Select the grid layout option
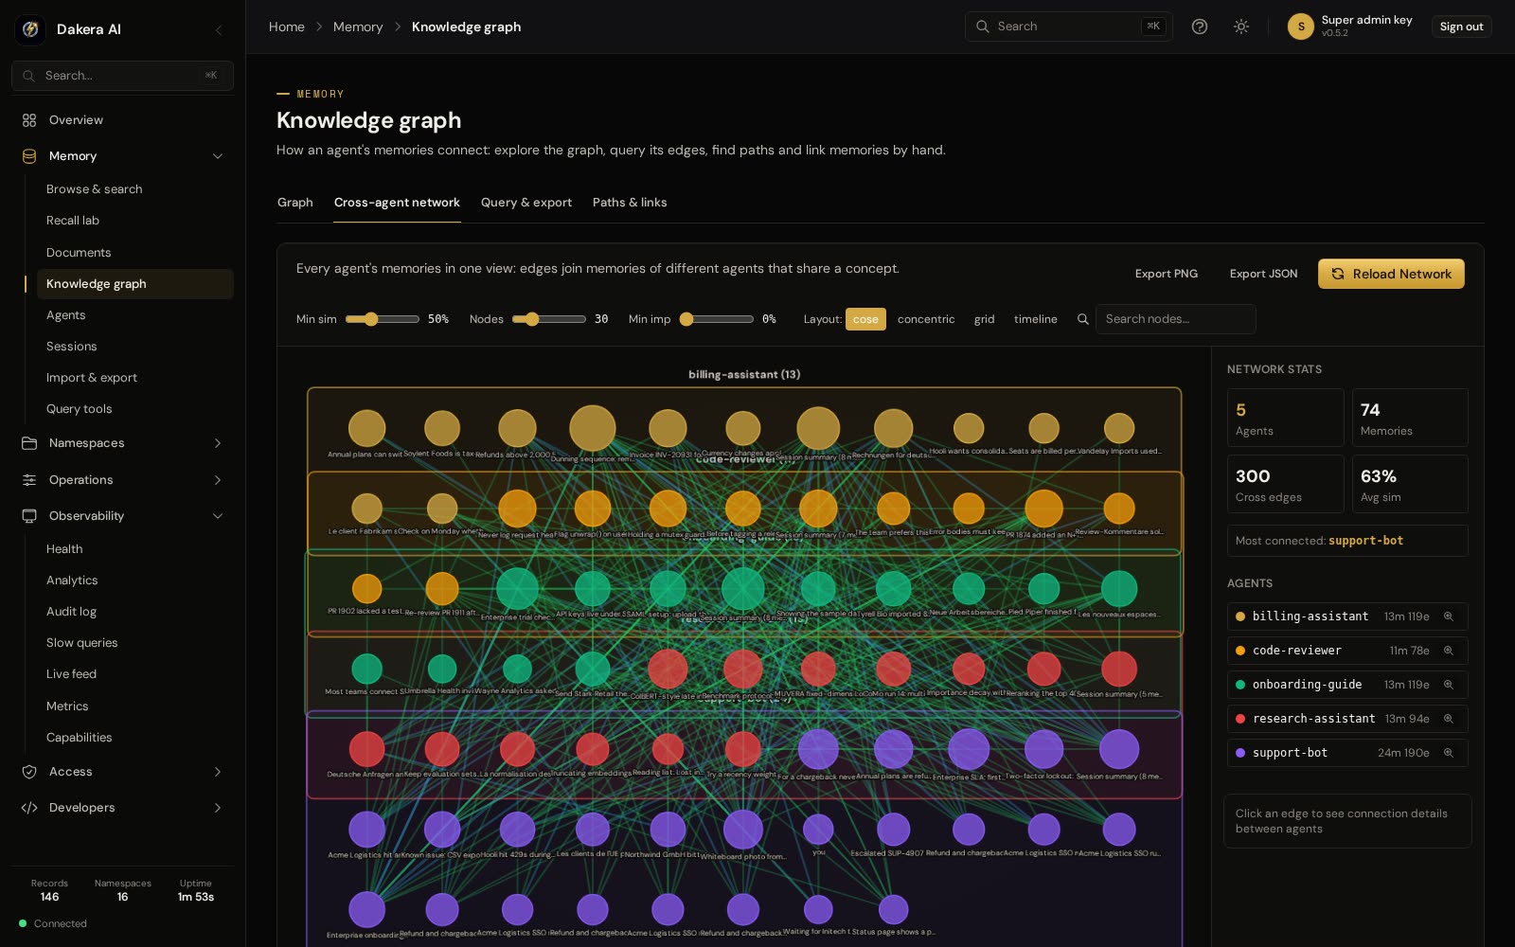Viewport: 1515px width, 947px height. [x=984, y=319]
